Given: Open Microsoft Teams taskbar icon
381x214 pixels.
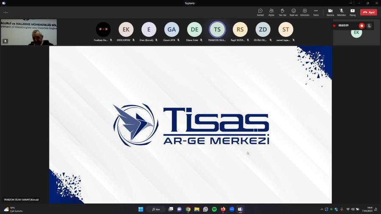Looking at the screenshot, I should click(x=240, y=209).
